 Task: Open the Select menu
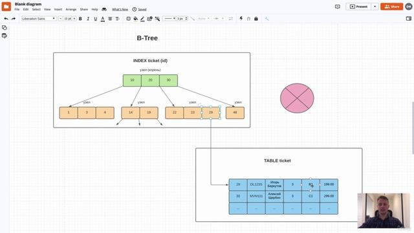click(x=36, y=9)
